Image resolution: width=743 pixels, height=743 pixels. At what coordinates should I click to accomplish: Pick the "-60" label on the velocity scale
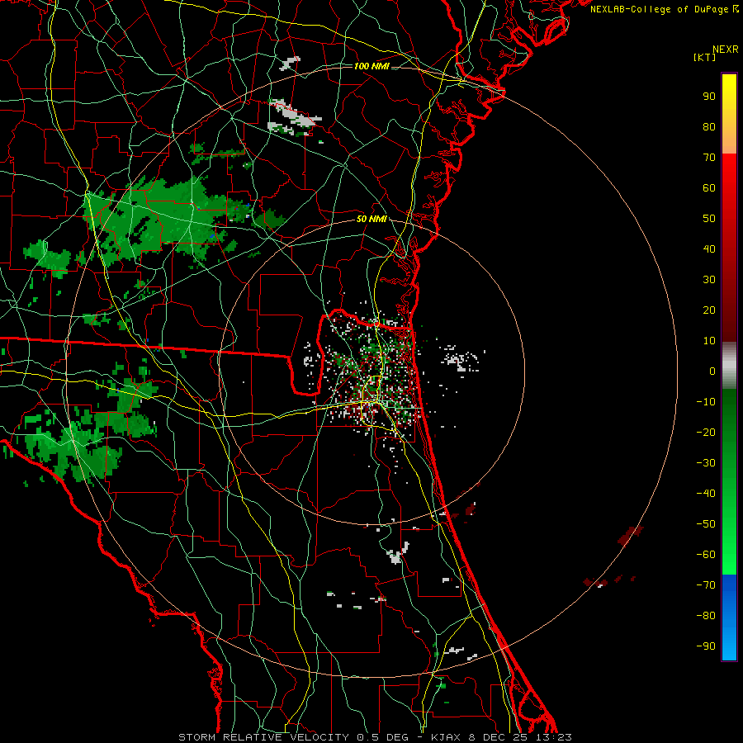[x=706, y=555]
